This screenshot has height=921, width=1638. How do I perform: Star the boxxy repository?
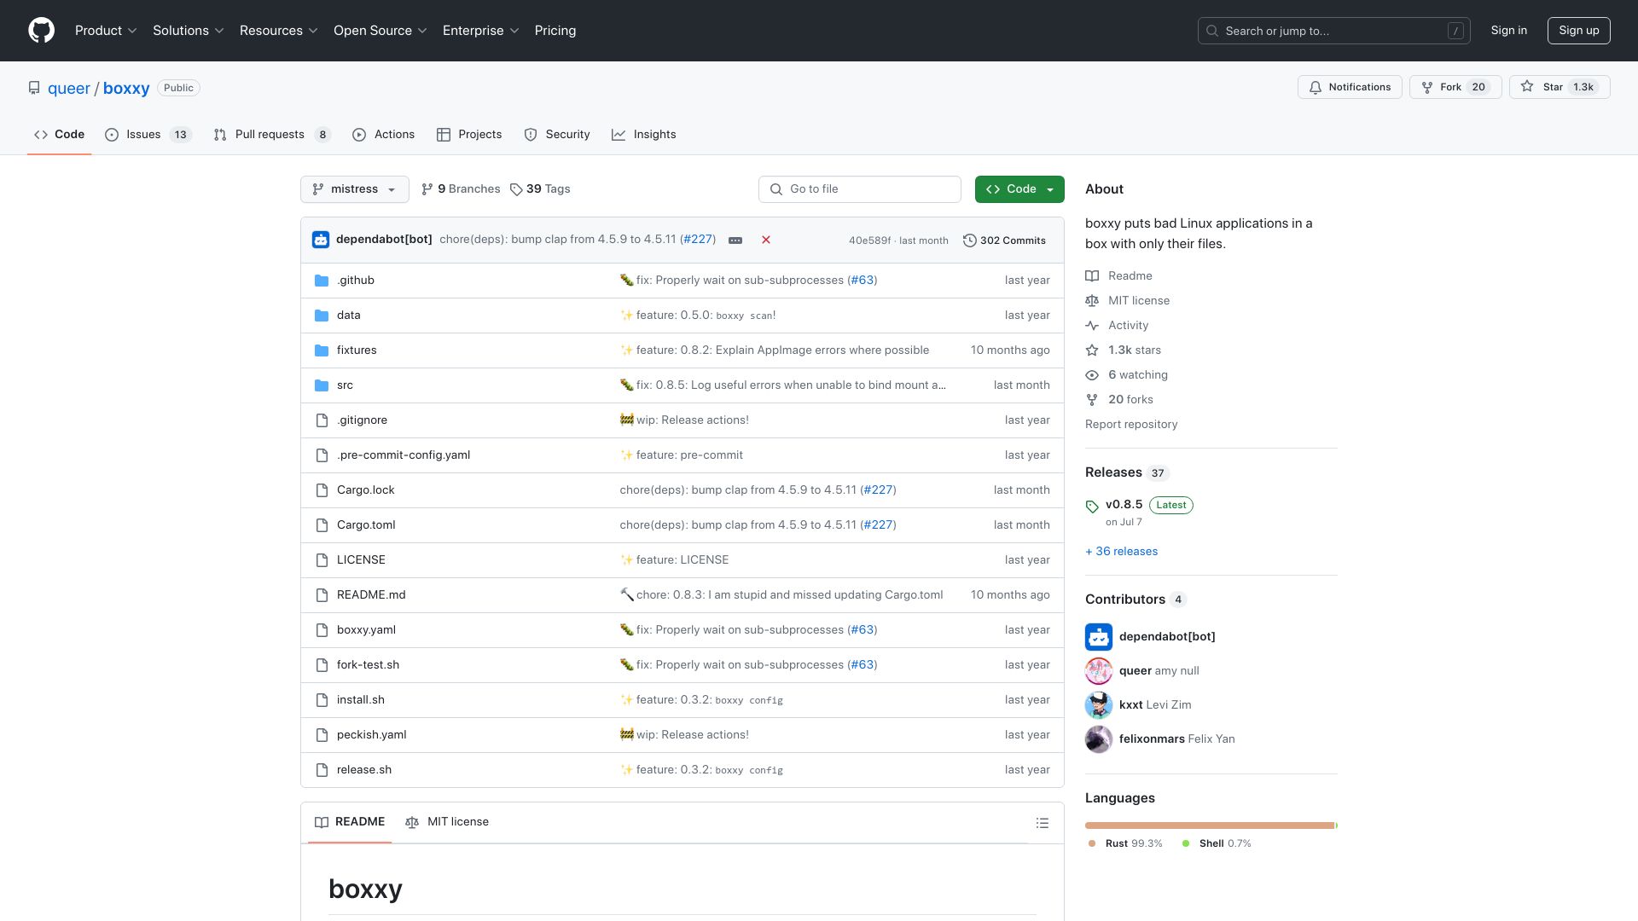pyautogui.click(x=1560, y=87)
